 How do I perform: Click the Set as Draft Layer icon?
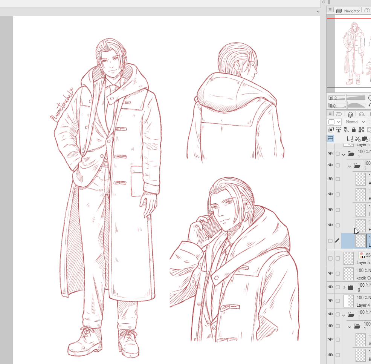345,130
